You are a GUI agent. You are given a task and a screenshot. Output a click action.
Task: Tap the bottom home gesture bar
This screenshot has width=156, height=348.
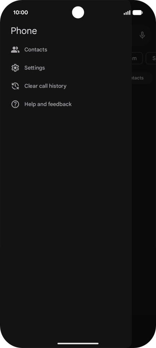click(x=78, y=343)
